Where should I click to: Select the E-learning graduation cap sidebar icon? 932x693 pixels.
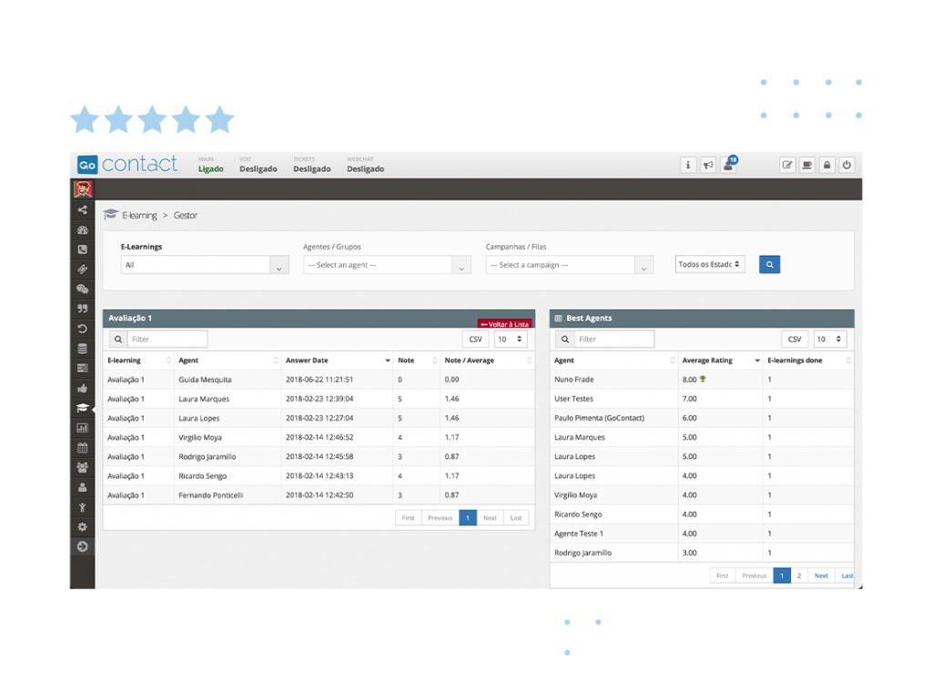tap(83, 408)
